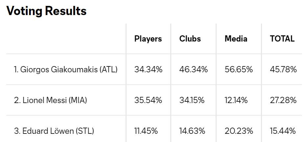The width and height of the screenshot is (305, 142).
Task: Click Giakoumakis total of 45.78%
Action: 283,69
